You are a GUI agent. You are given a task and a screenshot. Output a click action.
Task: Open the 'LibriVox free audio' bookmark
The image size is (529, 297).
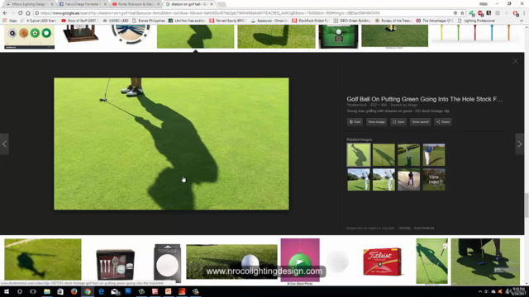[x=187, y=21]
